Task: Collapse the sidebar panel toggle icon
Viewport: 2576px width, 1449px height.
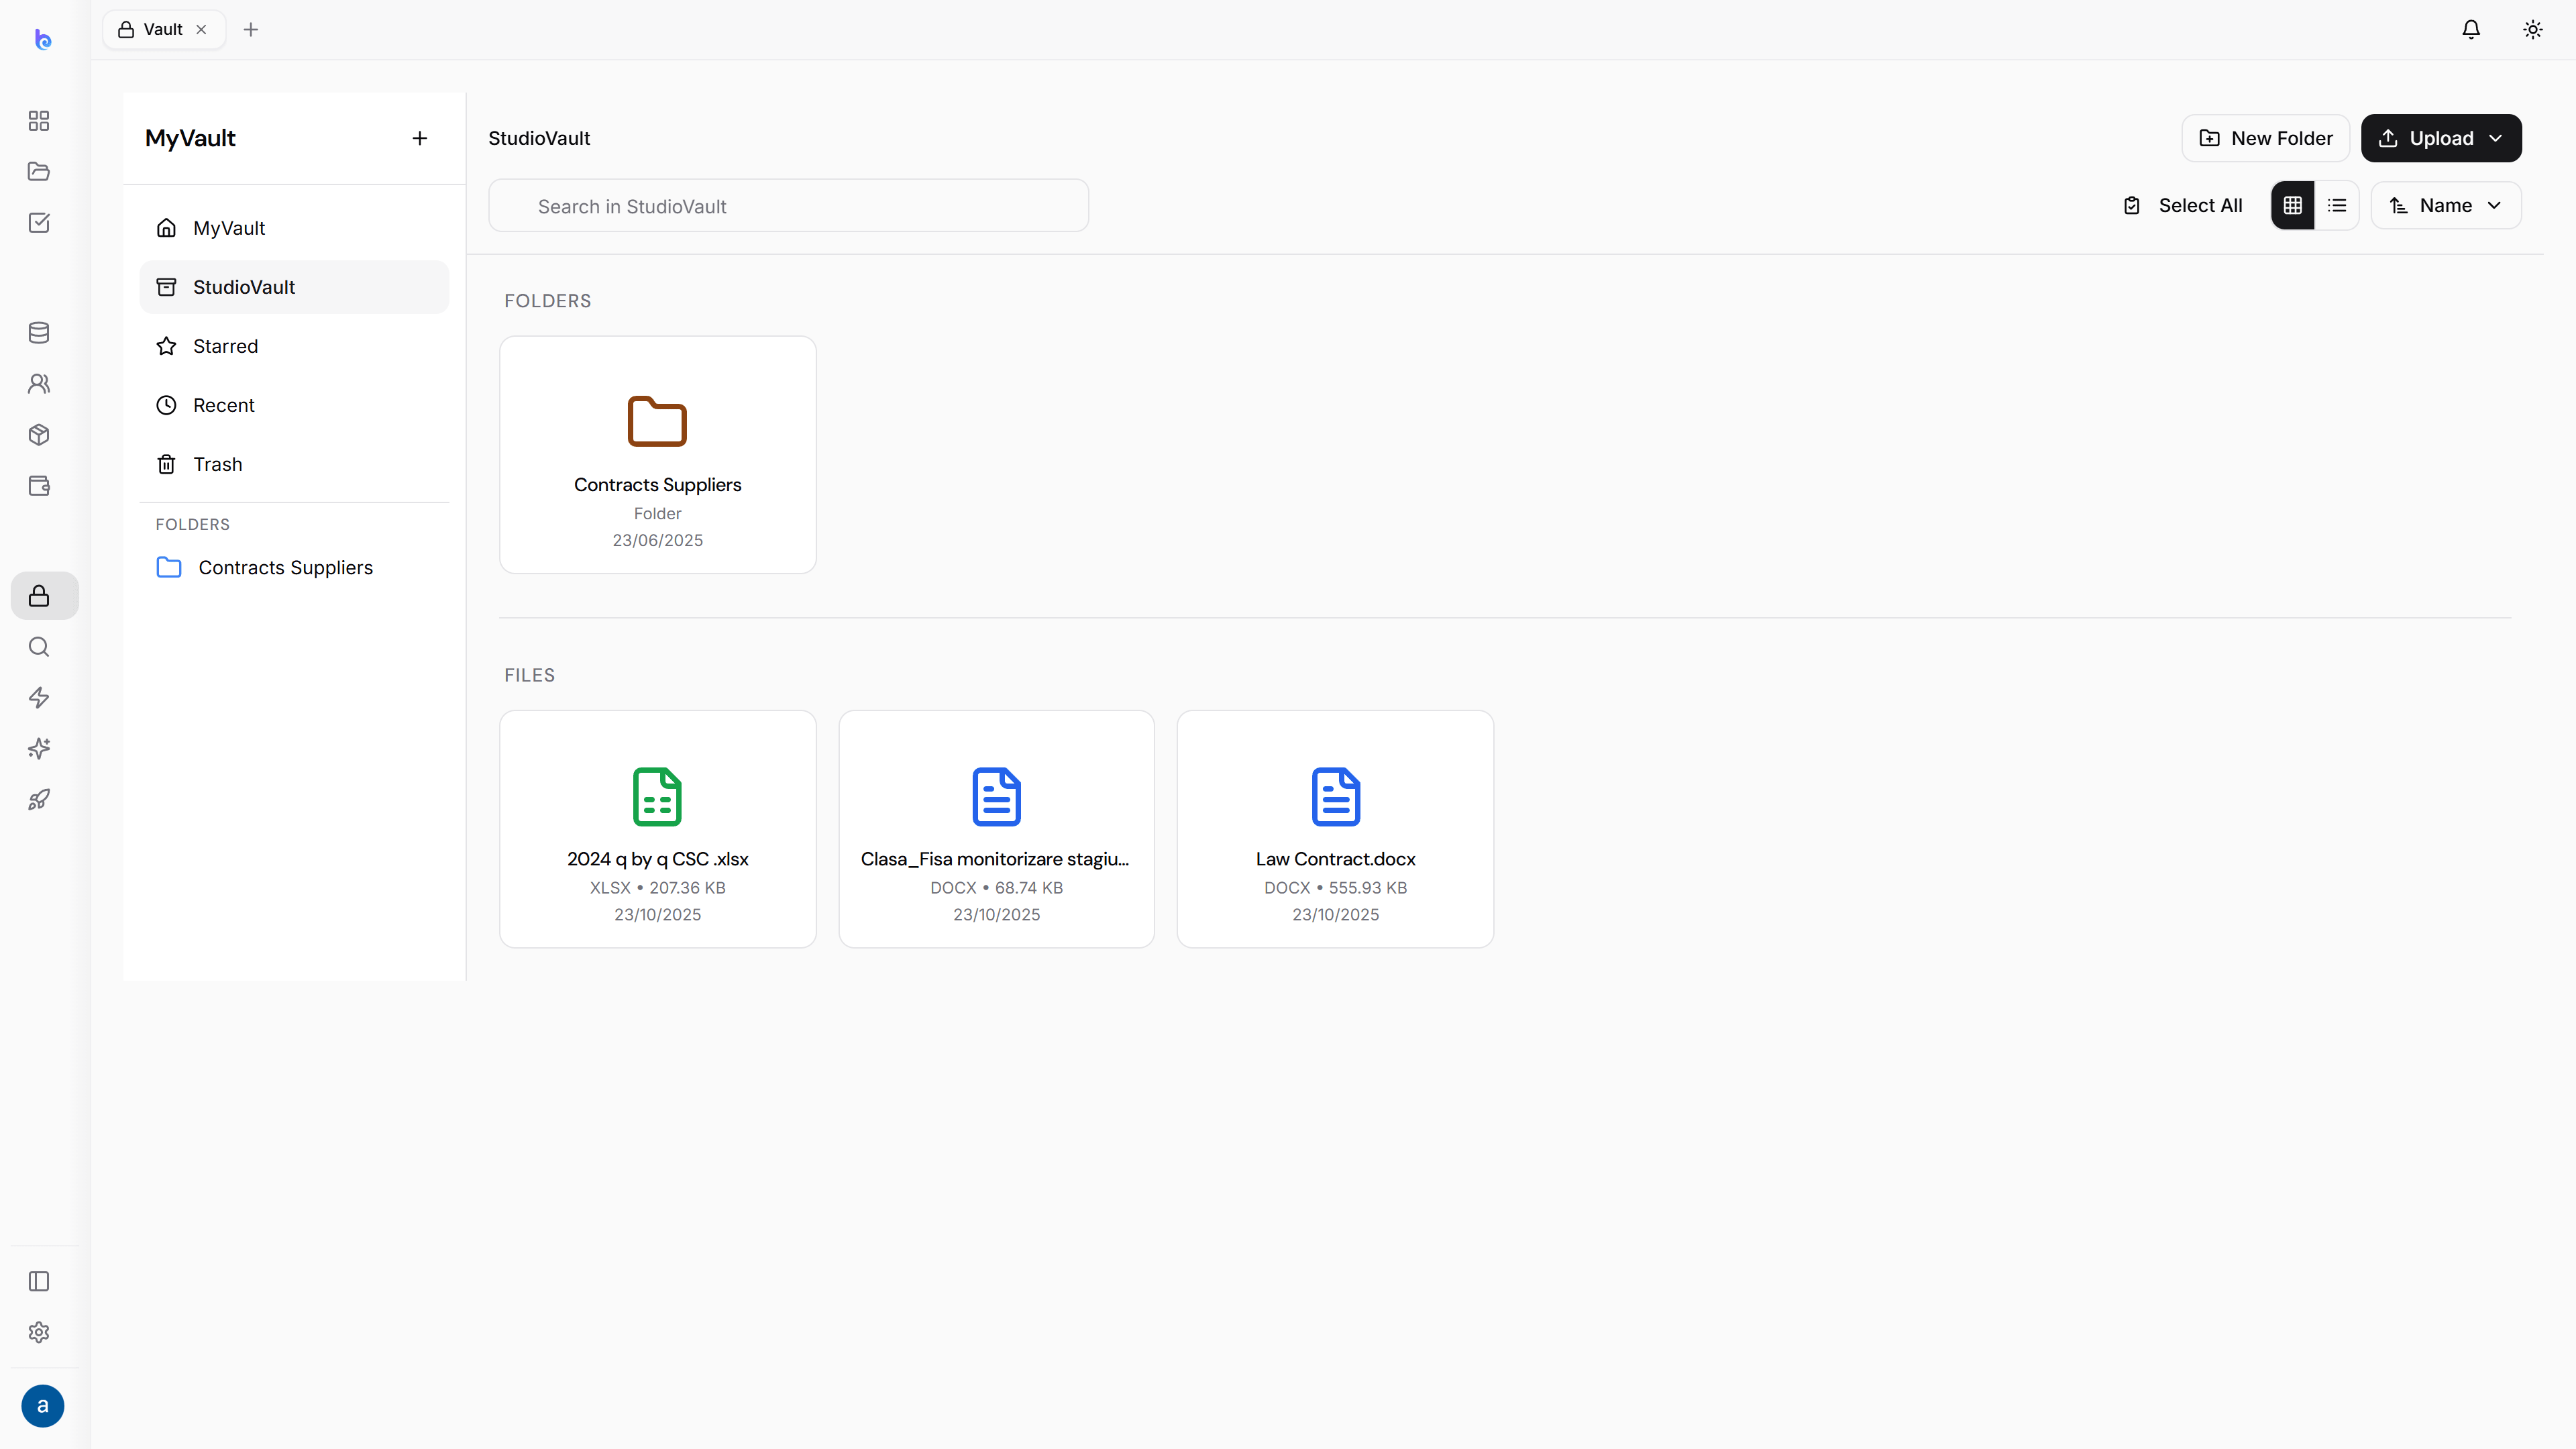Action: (x=39, y=1281)
